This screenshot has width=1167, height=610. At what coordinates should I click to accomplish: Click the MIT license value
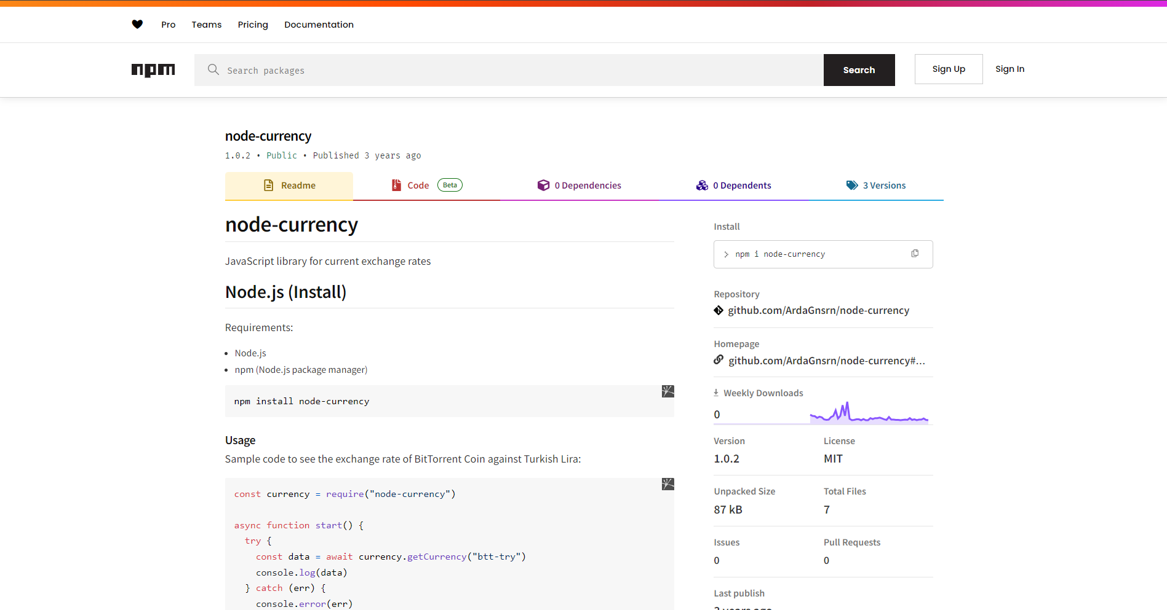pyautogui.click(x=834, y=459)
